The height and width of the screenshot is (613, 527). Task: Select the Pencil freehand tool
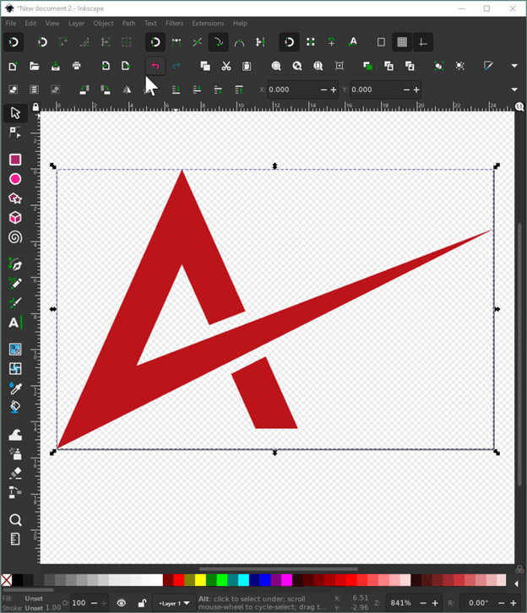[x=15, y=283]
